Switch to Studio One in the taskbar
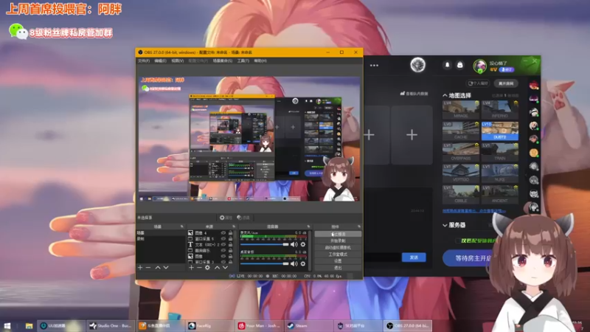The height and width of the screenshot is (332, 590). [110, 325]
